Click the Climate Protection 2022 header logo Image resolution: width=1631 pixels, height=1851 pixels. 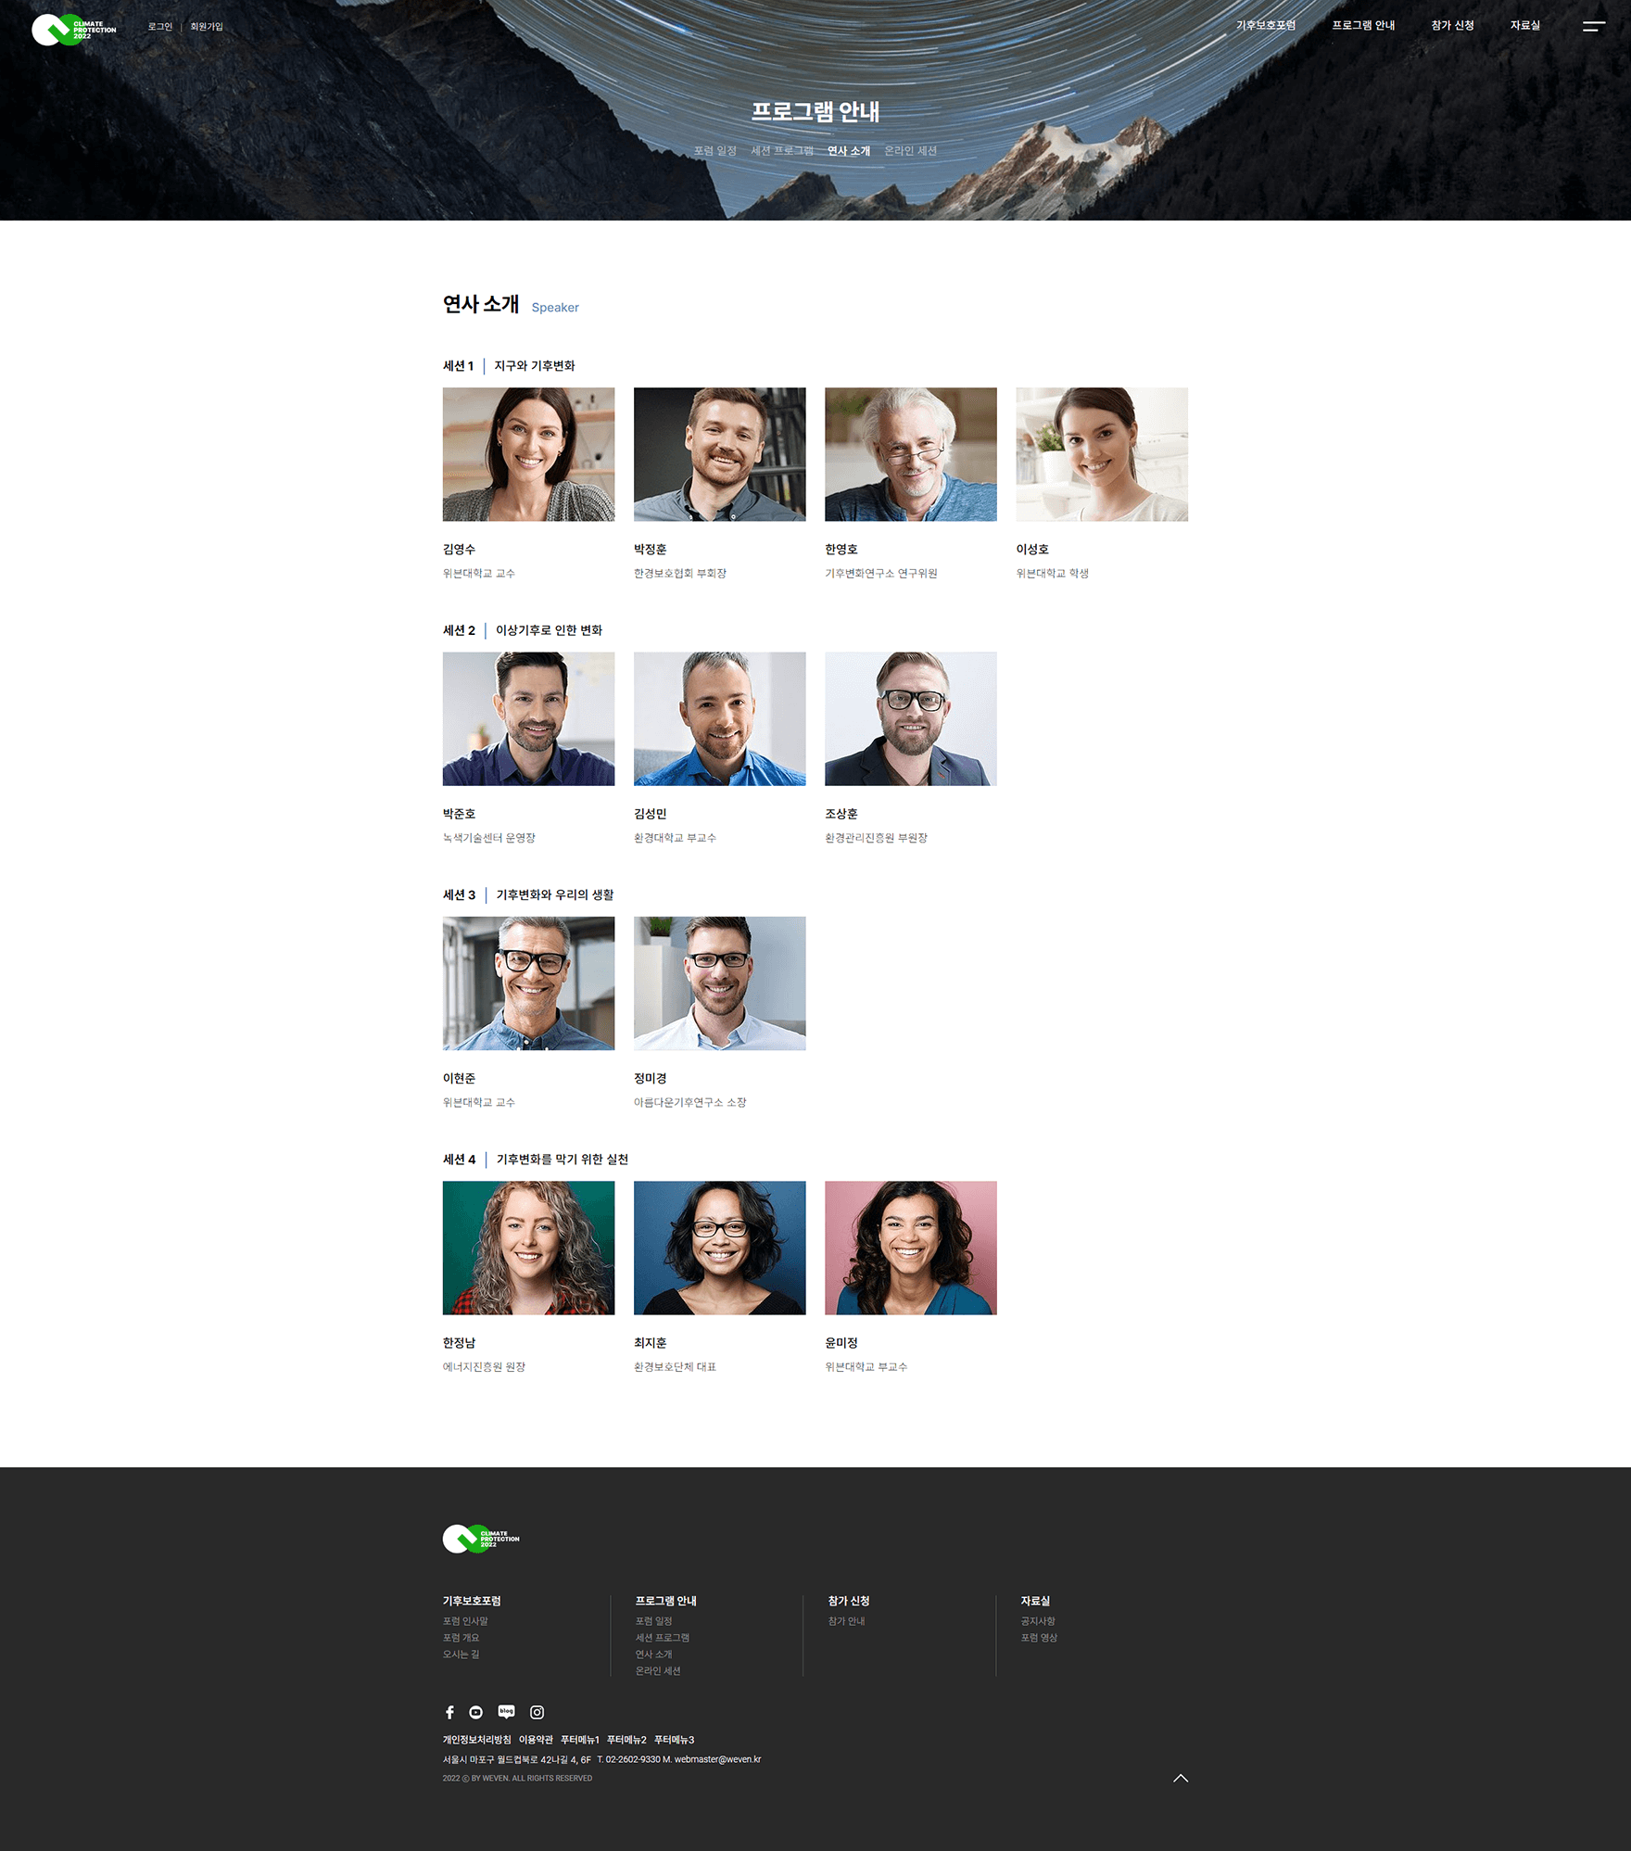[74, 30]
